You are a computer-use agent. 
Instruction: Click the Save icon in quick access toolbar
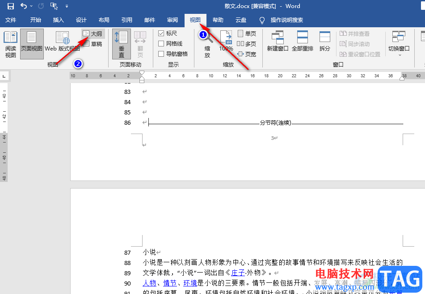tap(11, 6)
